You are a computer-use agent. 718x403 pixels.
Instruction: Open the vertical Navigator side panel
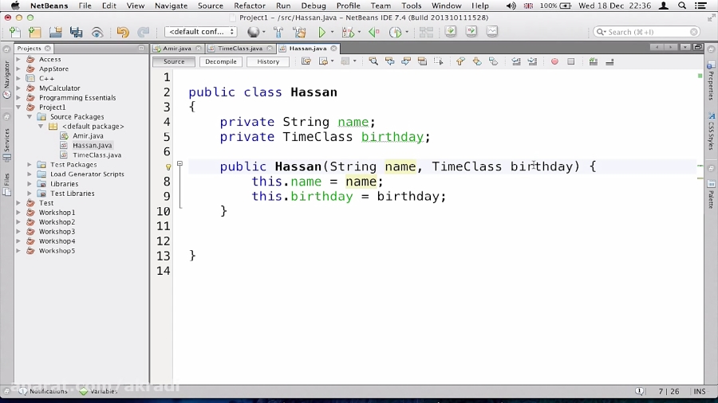pyautogui.click(x=6, y=80)
